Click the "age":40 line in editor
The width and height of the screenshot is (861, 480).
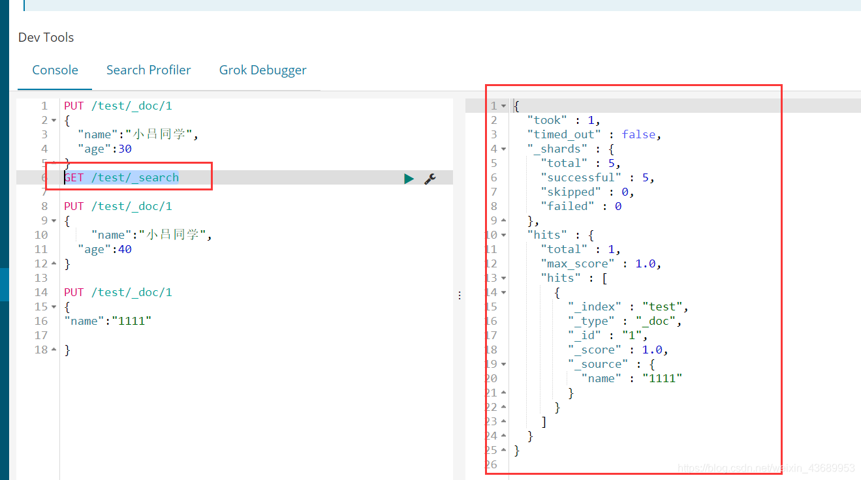[104, 249]
